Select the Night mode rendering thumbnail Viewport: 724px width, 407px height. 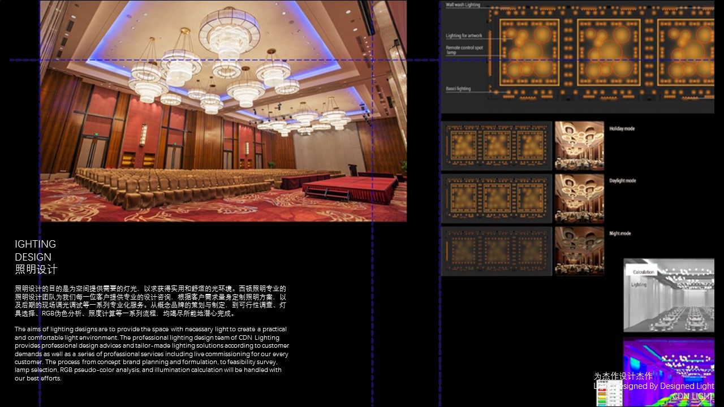tap(579, 251)
